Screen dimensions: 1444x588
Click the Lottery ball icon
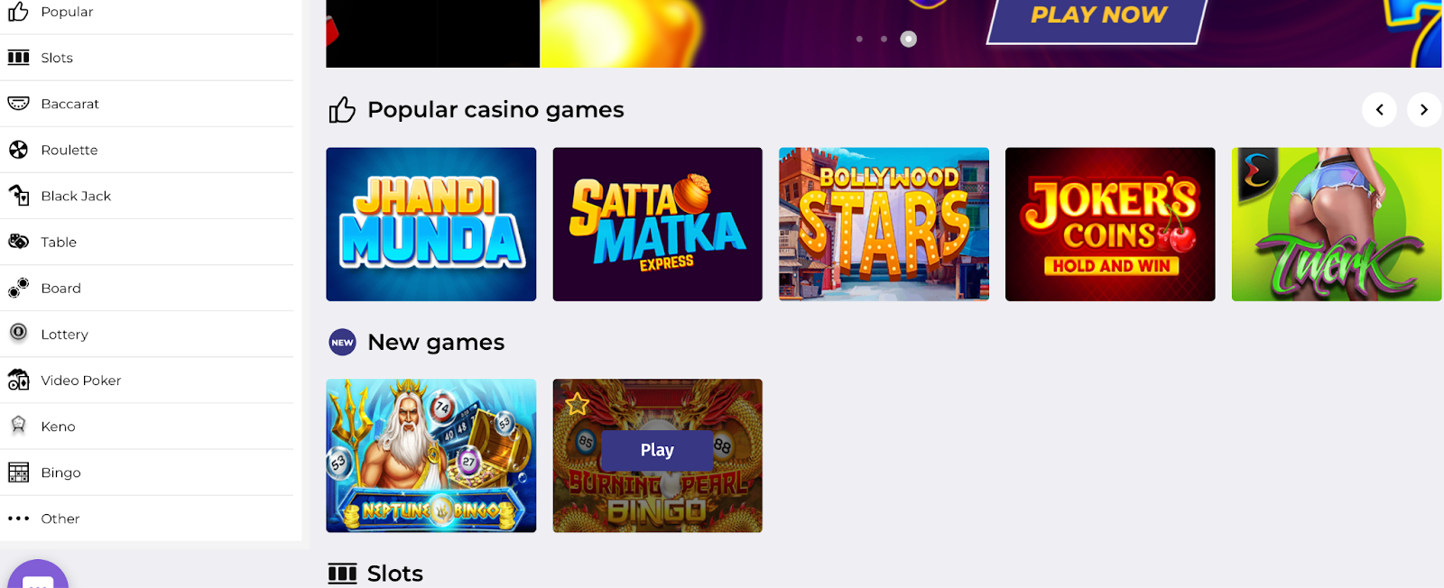18,333
